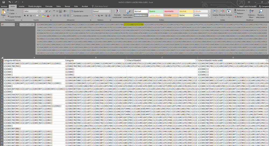The height and width of the screenshot is (146, 269).
Task: Expand the cell styles gallery
Action: (x=210, y=16)
